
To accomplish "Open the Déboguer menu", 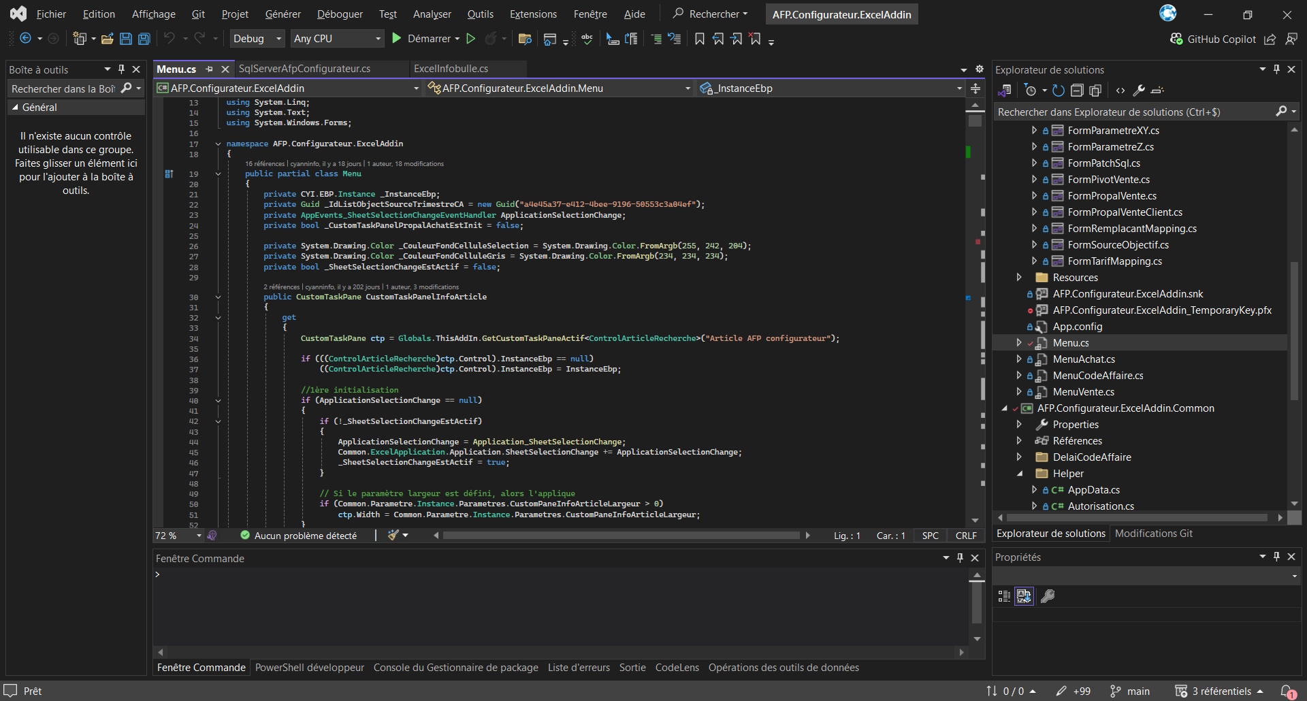I will point(340,14).
